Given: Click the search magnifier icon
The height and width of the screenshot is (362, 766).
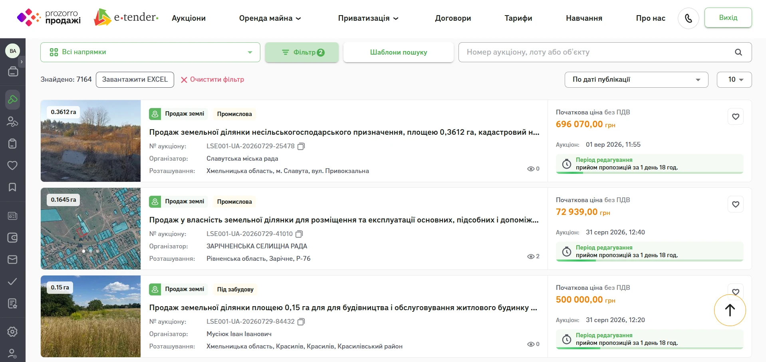Looking at the screenshot, I should 738,52.
